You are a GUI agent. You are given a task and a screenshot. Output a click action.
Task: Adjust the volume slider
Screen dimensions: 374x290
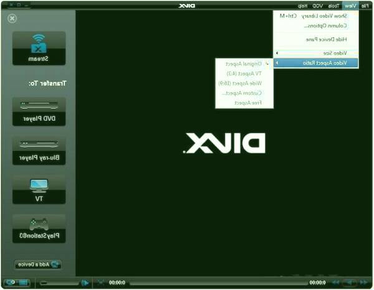tap(59, 283)
